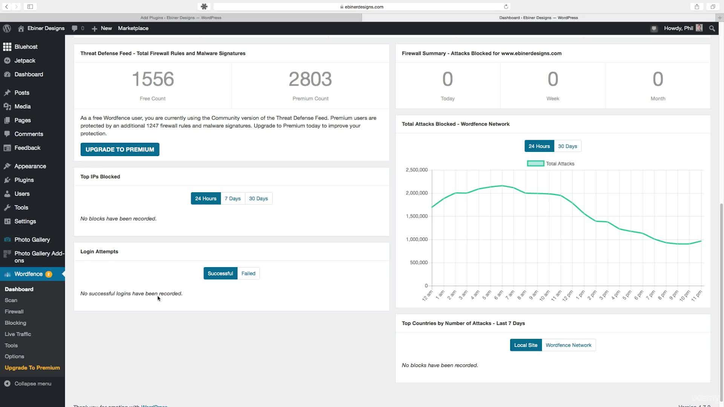724x407 pixels.
Task: Click Upgrade To Premium in sidebar
Action: pos(32,368)
